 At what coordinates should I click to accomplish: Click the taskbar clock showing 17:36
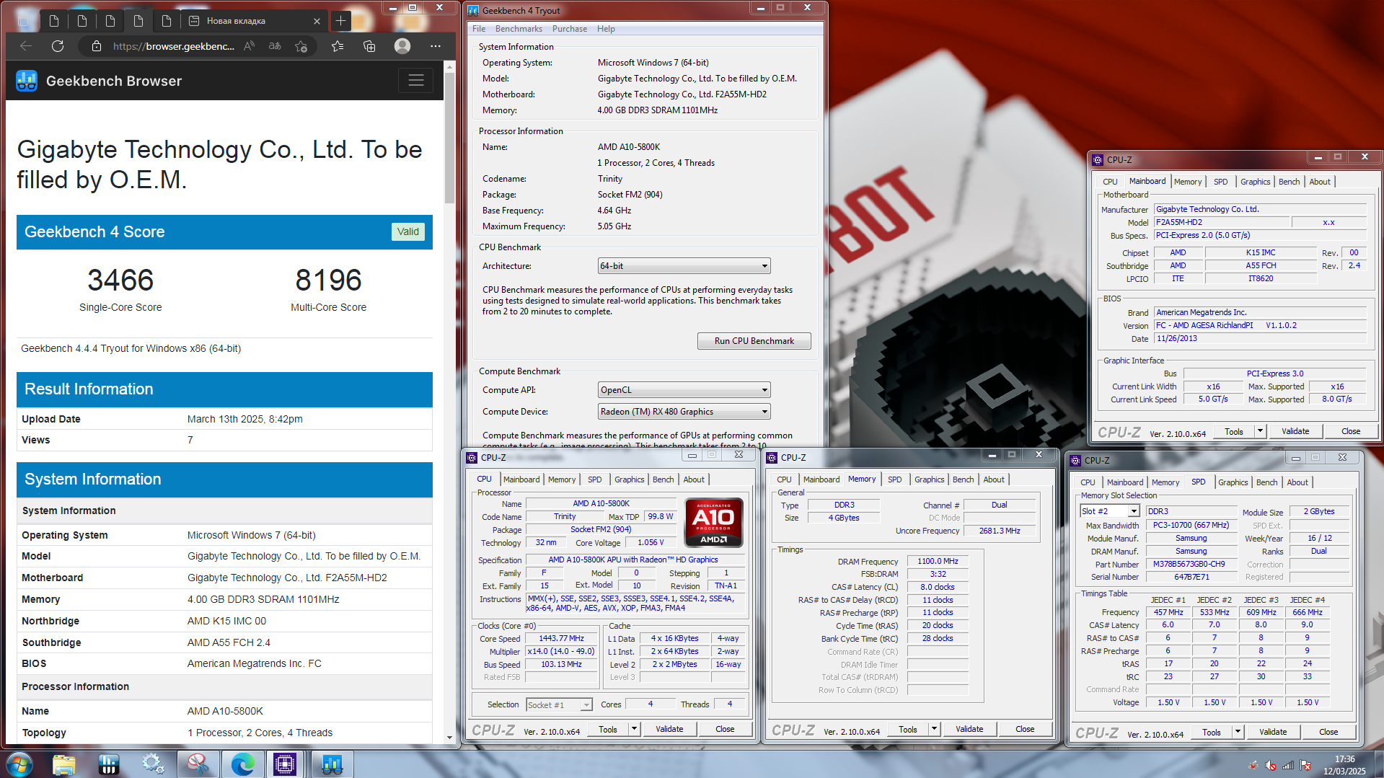click(1344, 765)
